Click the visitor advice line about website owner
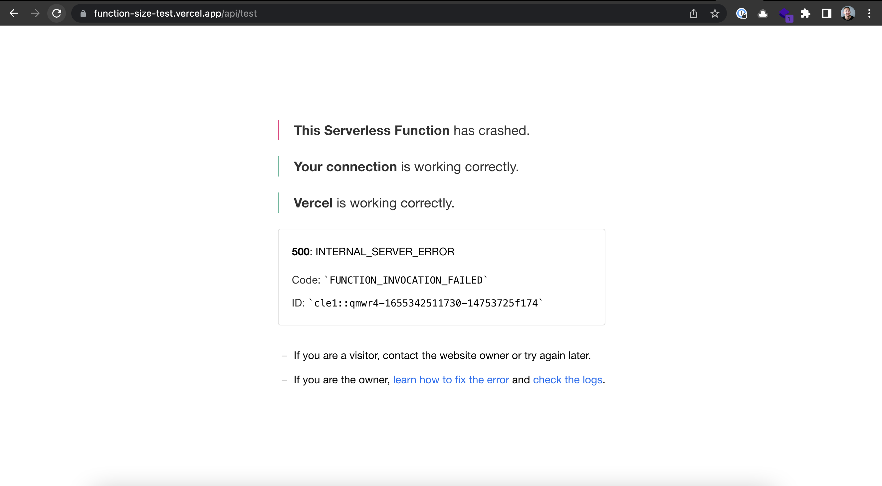 (442, 355)
